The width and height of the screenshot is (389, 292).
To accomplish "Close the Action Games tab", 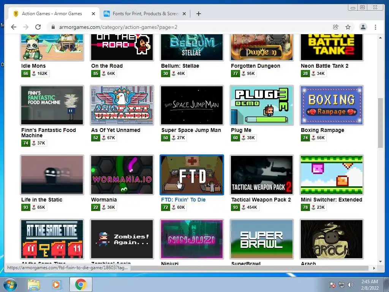I will tap(93, 14).
